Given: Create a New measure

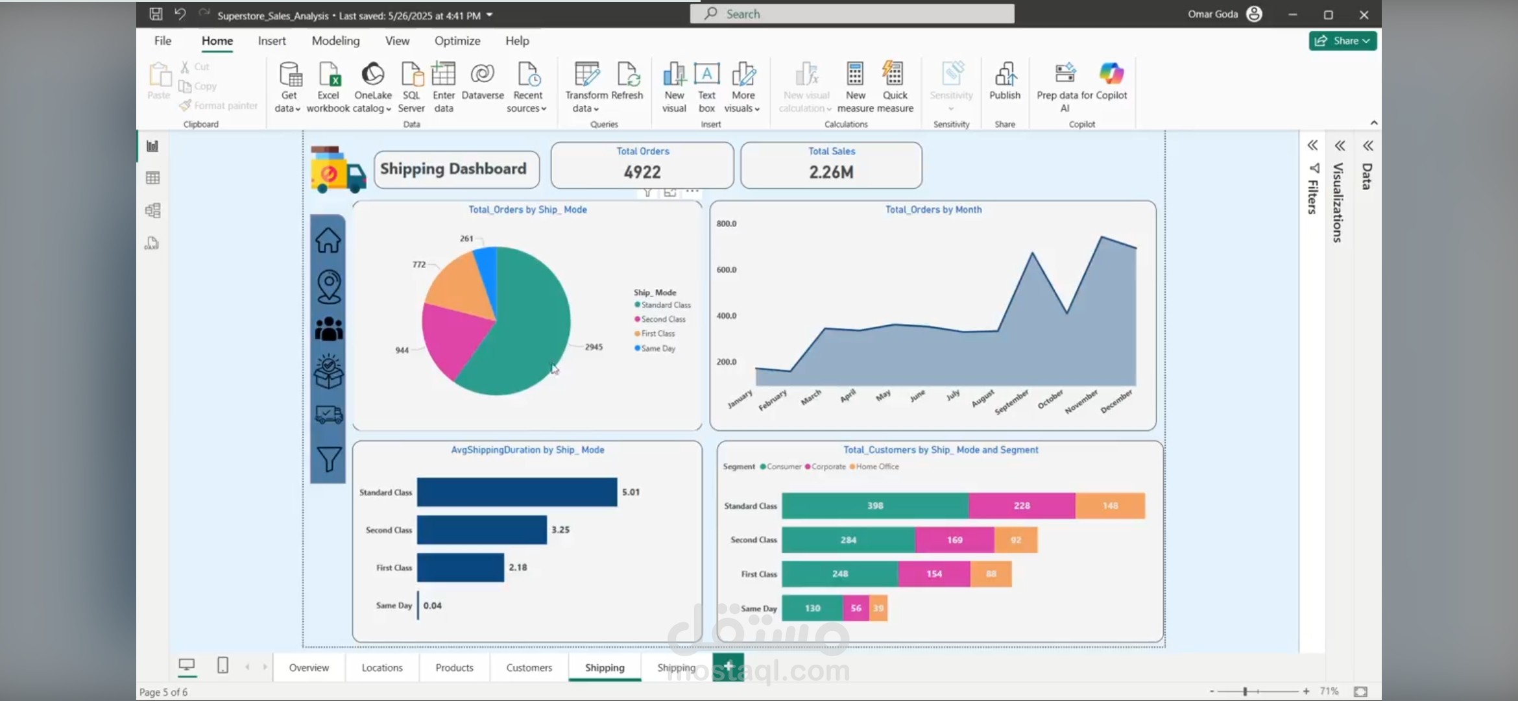Looking at the screenshot, I should tap(855, 88).
